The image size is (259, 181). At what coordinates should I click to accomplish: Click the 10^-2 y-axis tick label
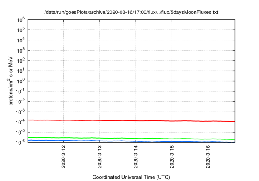pos(20,101)
